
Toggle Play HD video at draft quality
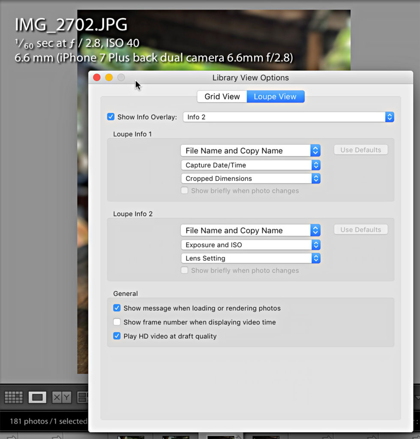tap(117, 336)
